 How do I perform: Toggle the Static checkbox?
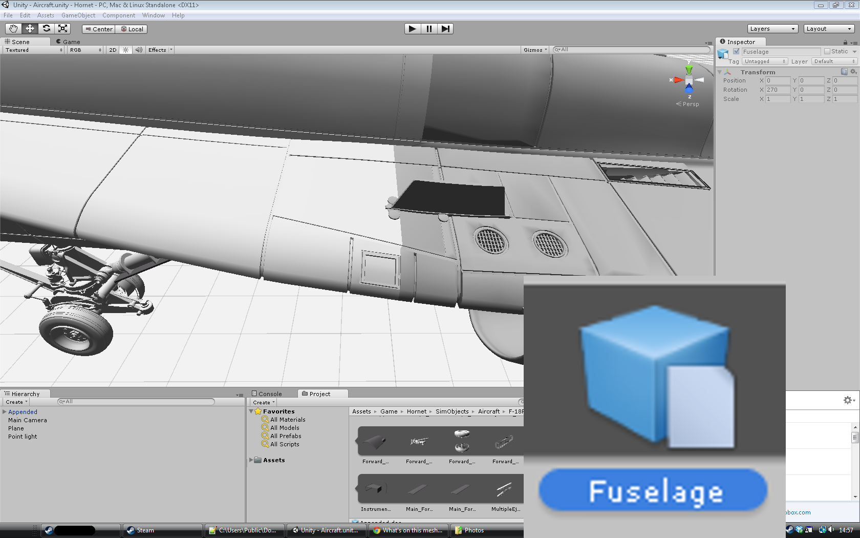coord(827,51)
